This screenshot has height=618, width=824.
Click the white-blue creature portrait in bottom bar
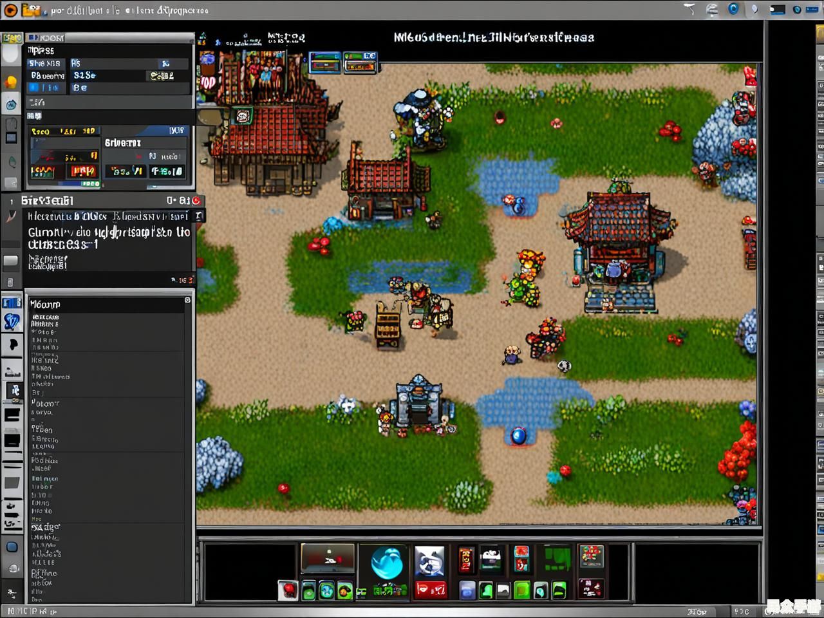click(x=429, y=562)
